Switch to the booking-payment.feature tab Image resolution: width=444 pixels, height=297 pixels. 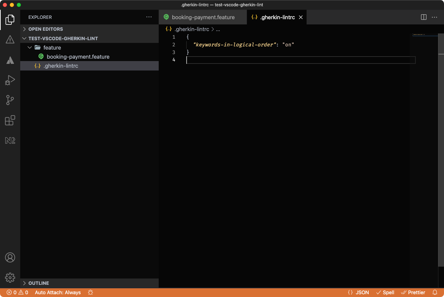point(202,17)
